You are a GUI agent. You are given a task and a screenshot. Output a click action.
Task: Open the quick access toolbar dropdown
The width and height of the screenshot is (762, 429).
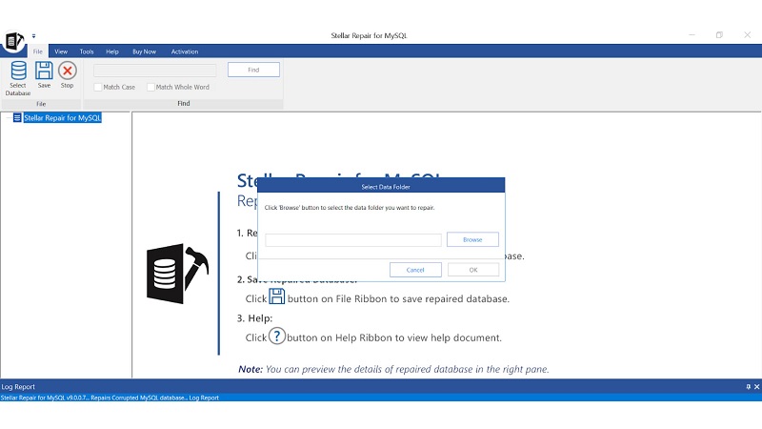33,35
